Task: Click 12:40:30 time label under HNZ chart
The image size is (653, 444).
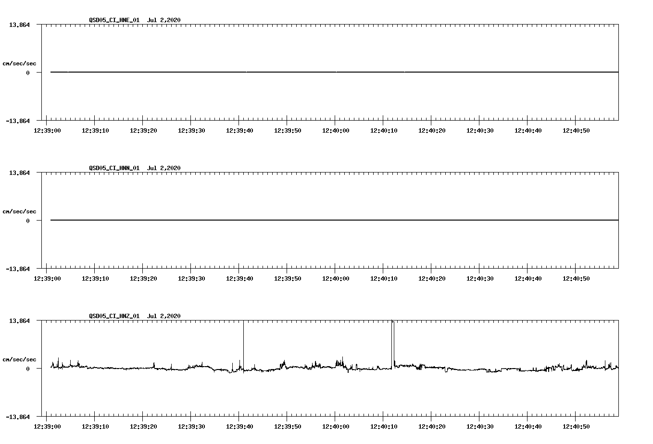Action: coord(480,426)
